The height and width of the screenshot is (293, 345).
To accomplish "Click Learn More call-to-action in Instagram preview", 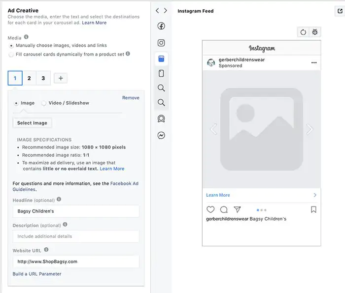I will point(218,195).
